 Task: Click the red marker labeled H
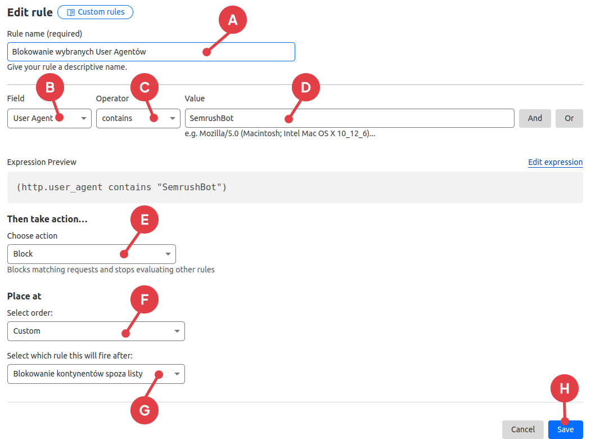564,389
